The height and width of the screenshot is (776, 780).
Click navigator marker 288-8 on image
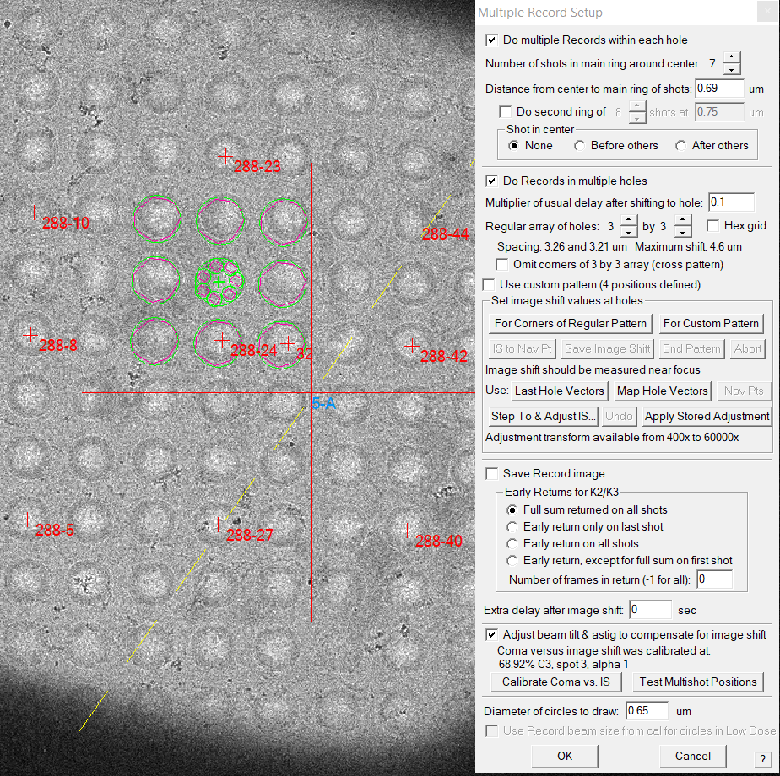[30, 335]
